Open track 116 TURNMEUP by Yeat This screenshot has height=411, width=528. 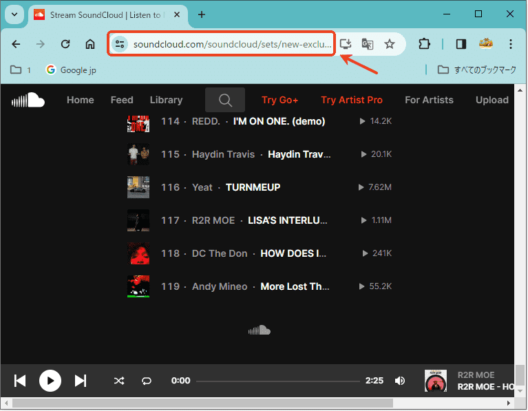click(x=253, y=187)
